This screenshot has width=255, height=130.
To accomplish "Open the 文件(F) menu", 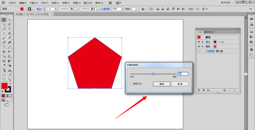I will [12, 3].
